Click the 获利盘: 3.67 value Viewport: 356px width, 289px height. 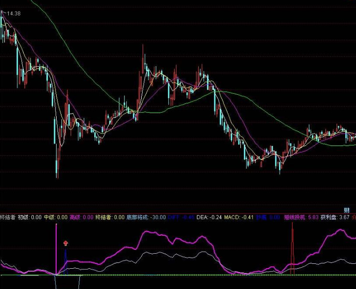pos(335,217)
